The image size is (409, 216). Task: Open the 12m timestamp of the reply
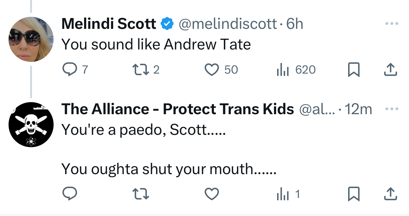[358, 109]
